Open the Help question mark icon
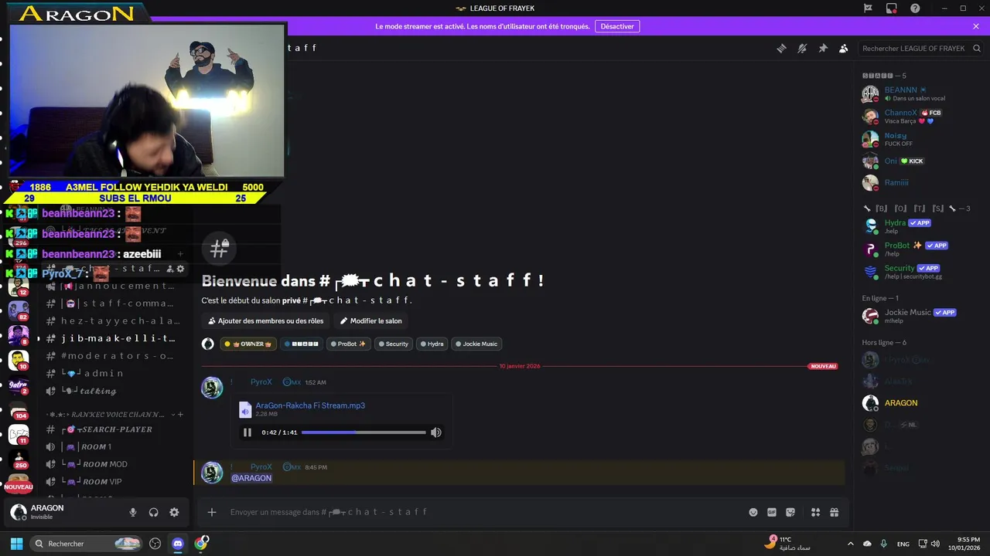Viewport: 990px width, 556px height. (915, 8)
